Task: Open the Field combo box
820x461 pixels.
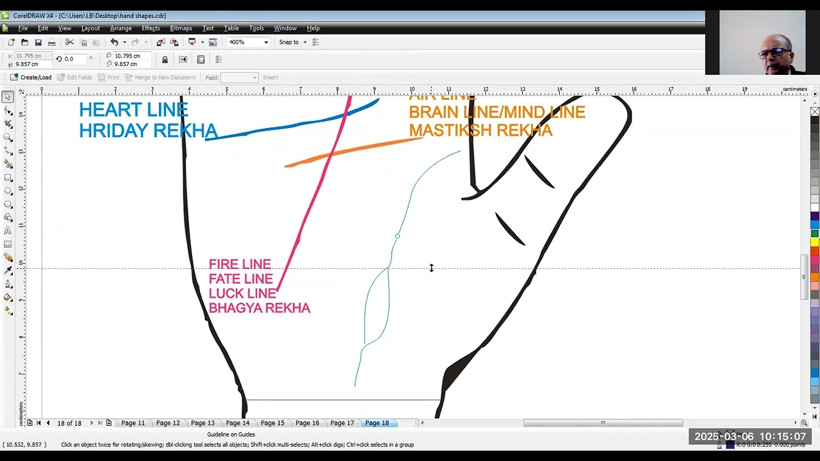Action: 239,77
